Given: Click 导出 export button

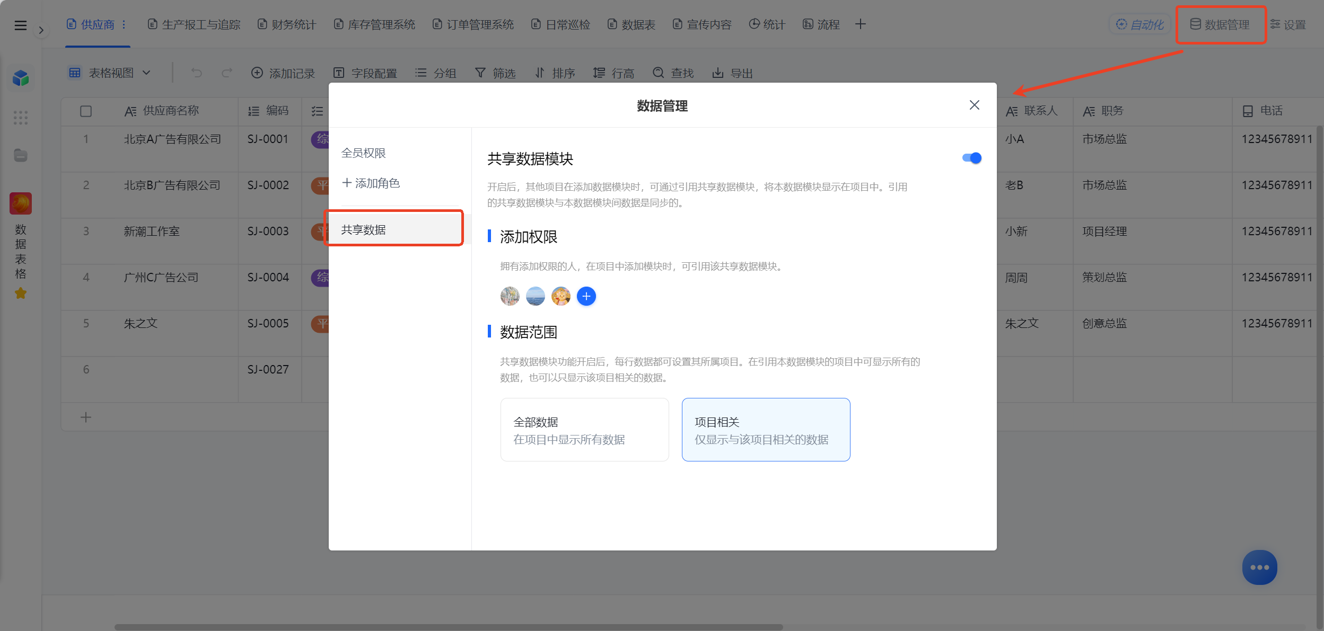Looking at the screenshot, I should 733,73.
